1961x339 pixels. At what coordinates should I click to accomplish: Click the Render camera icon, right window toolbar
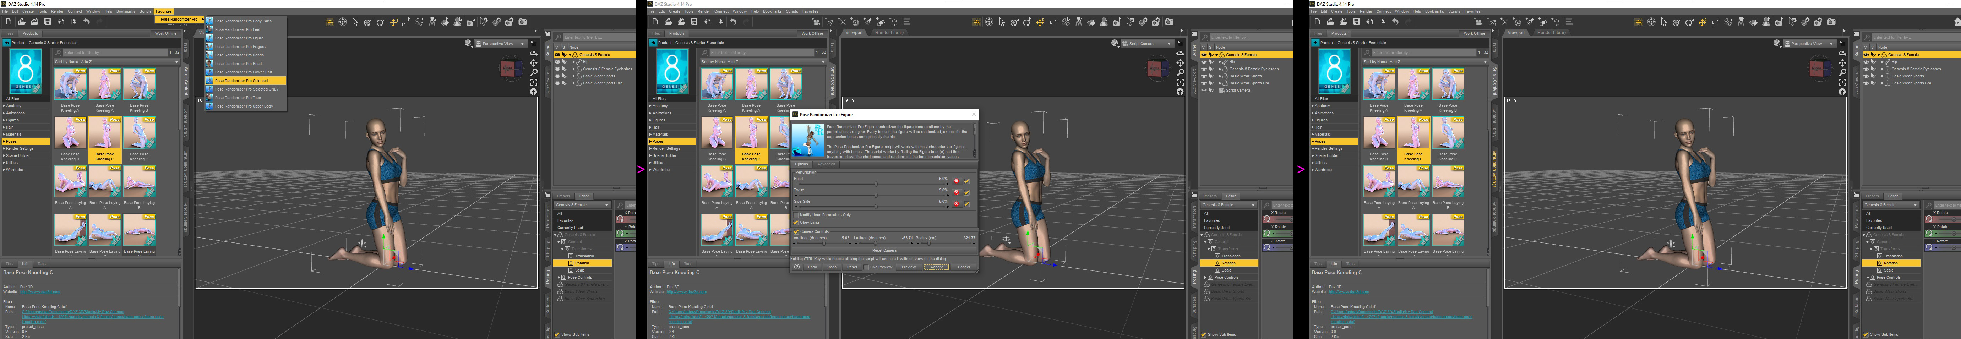[x=1832, y=22]
